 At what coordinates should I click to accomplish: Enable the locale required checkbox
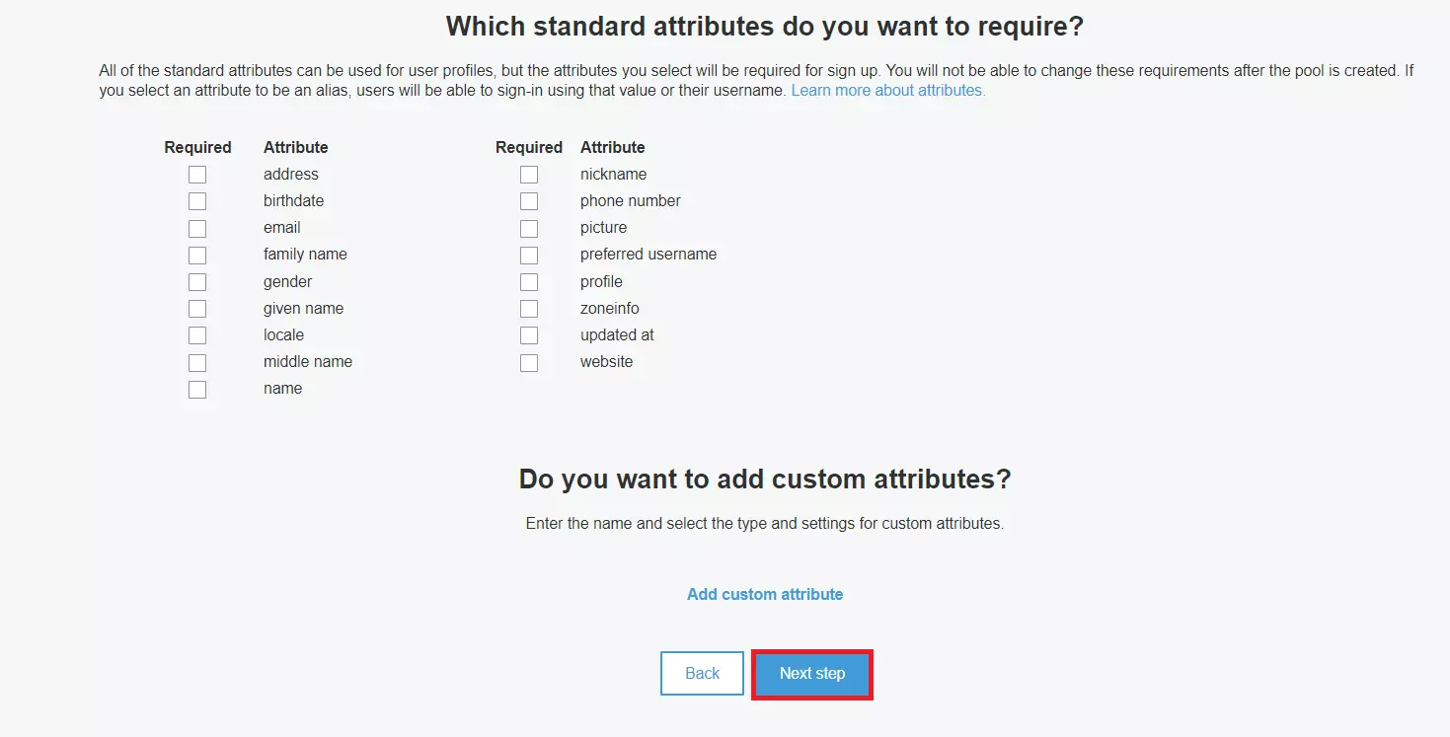(196, 334)
